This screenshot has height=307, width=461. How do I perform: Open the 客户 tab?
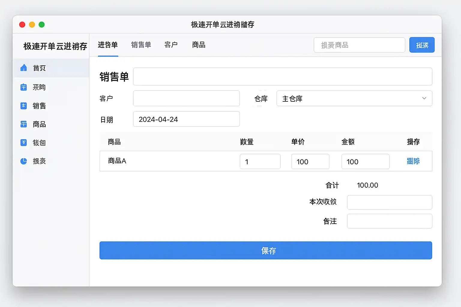[x=171, y=45]
